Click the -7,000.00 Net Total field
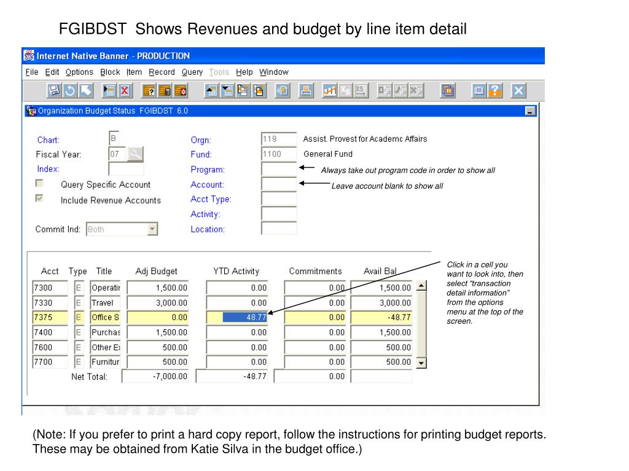 [155, 376]
